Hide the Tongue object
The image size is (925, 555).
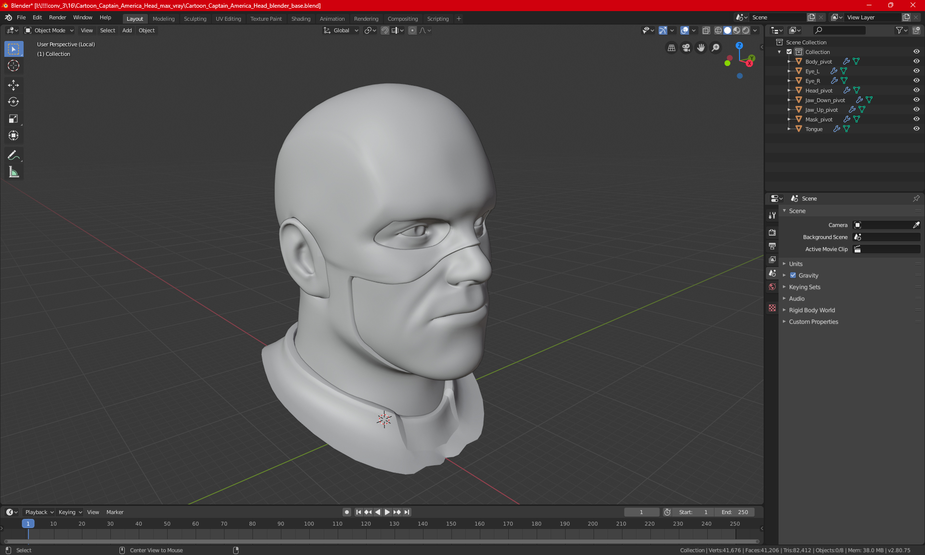916,129
